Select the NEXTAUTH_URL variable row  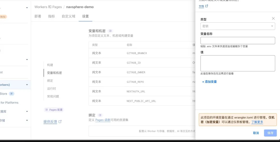142,91
